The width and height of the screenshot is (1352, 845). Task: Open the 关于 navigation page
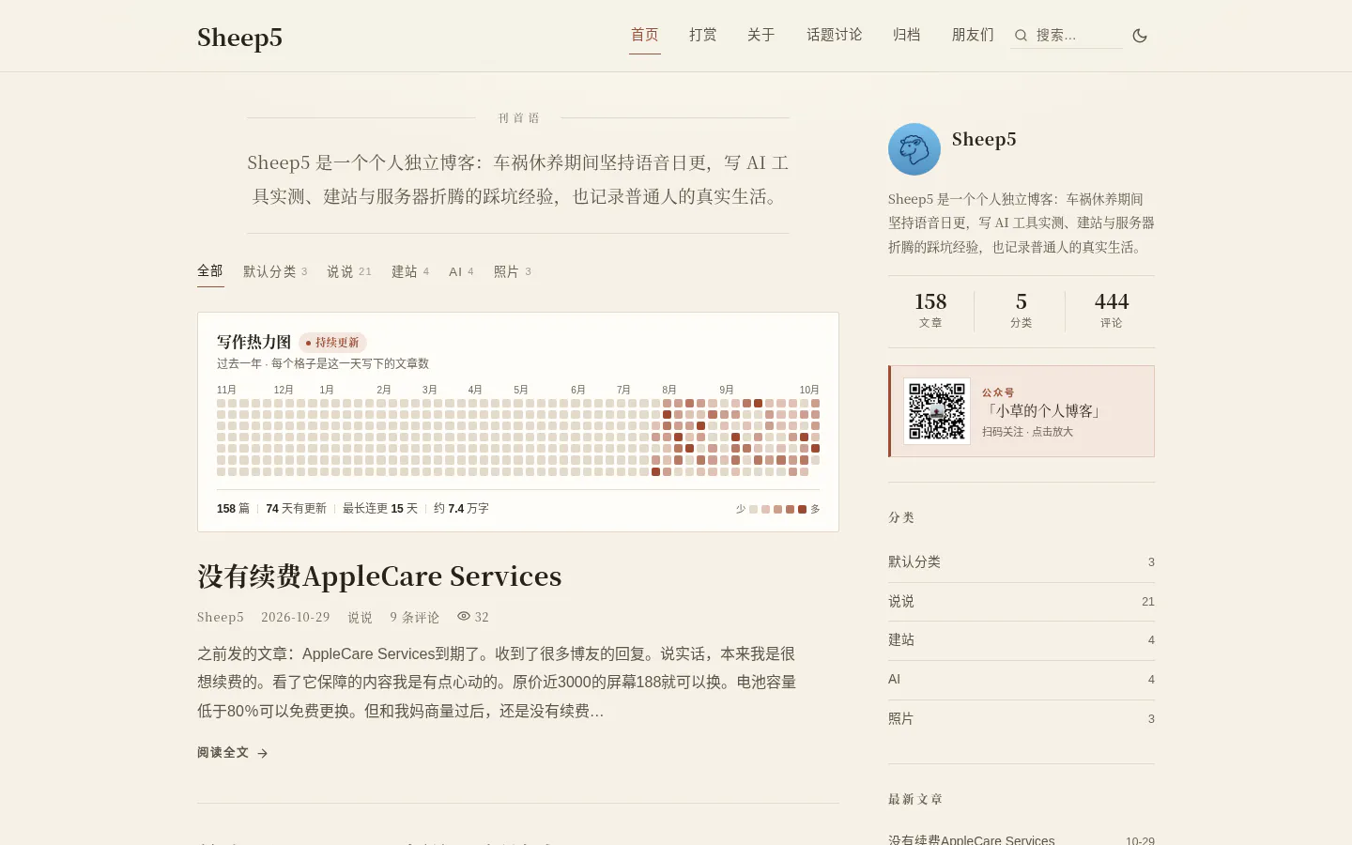pos(761,35)
